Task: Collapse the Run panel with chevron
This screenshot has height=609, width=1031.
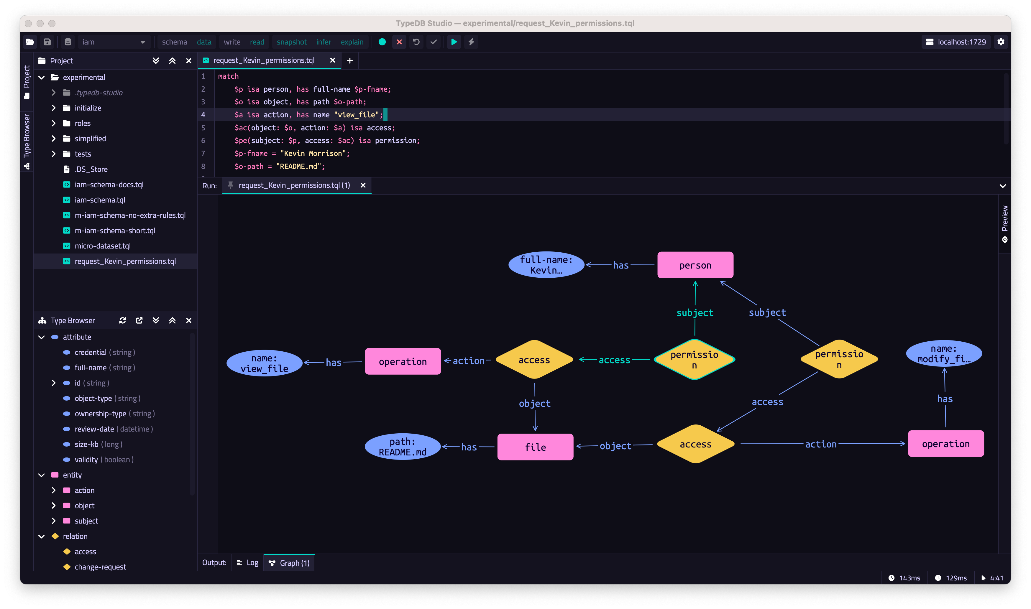Action: click(1002, 186)
